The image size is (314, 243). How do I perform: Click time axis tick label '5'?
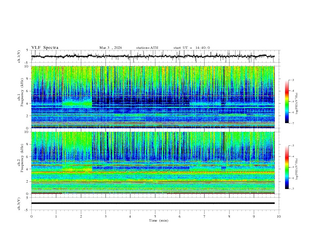(x=155, y=216)
